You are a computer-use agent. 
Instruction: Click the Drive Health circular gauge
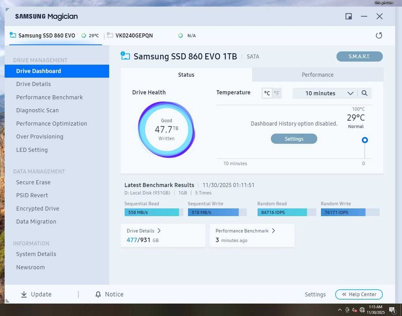[x=166, y=130]
